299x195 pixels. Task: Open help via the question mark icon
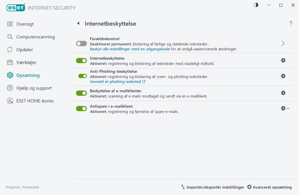(291, 24)
